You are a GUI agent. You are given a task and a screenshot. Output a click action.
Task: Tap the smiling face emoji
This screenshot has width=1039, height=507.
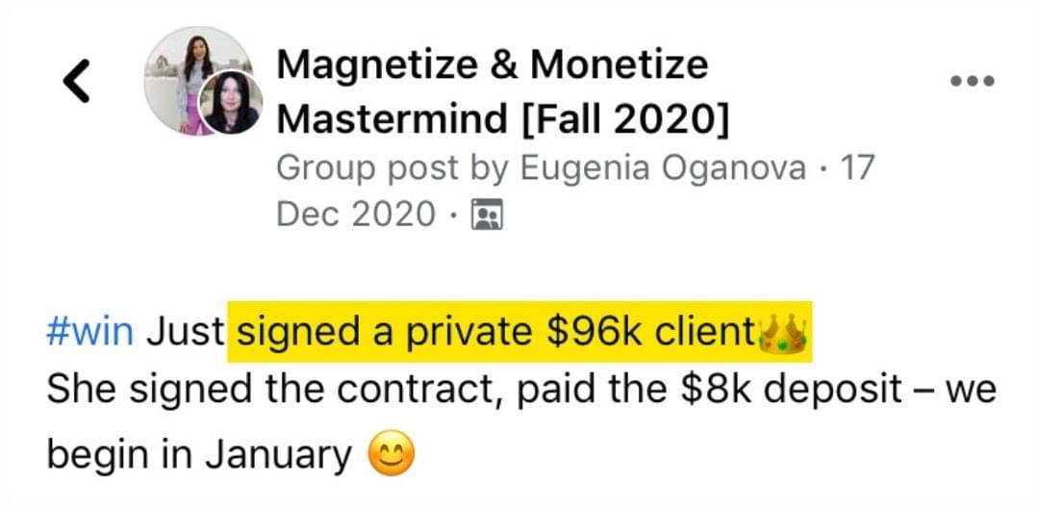pyautogui.click(x=391, y=454)
